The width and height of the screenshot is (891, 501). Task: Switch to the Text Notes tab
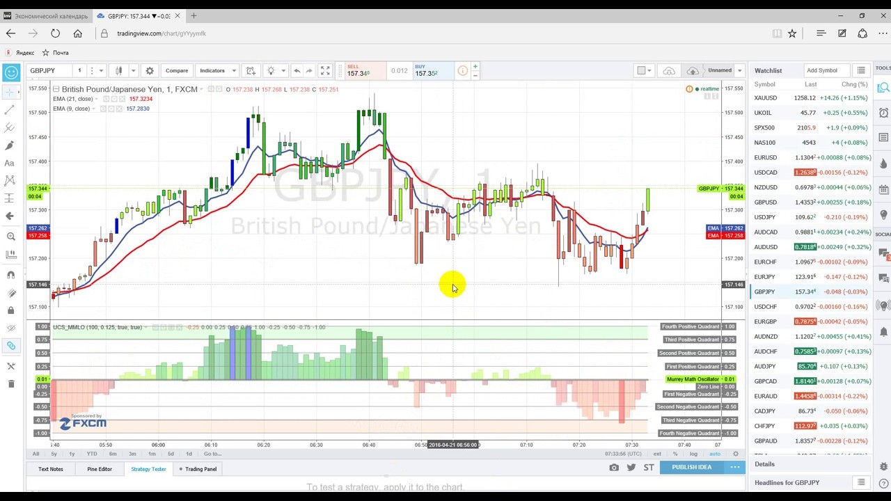pyautogui.click(x=50, y=469)
